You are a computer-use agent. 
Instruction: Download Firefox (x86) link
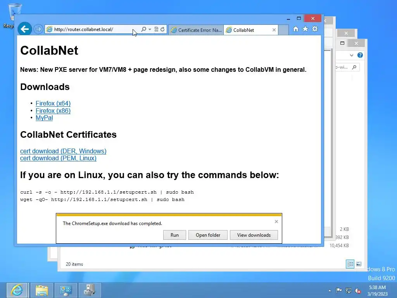[53, 111]
